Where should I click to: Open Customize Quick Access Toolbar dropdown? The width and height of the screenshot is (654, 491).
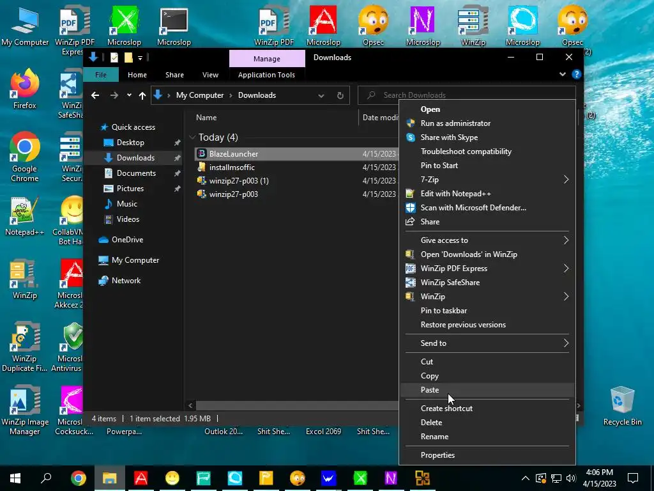(140, 58)
